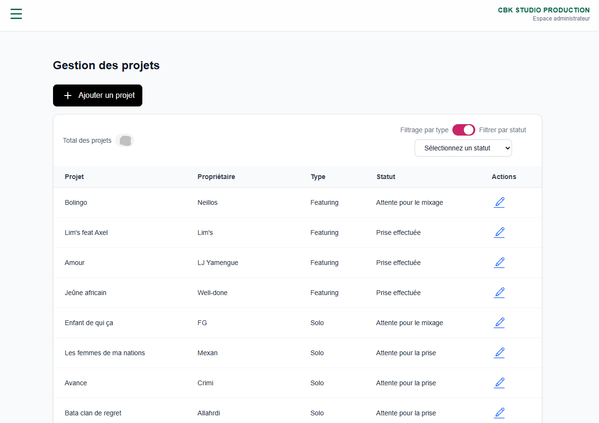Edit the Amour project row
Viewport: 599px width, 423px height.
[x=499, y=263]
